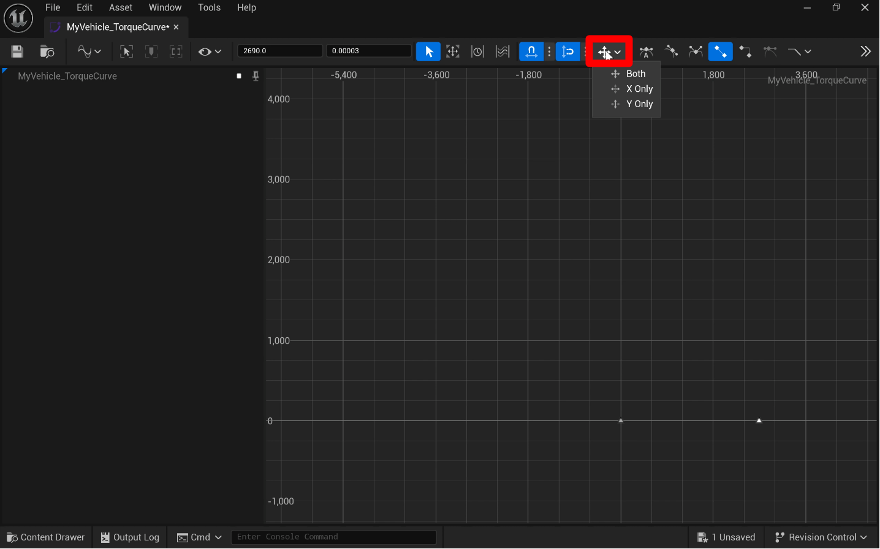Save the curve asset with the floppy disk icon
Viewport: 880px width, 549px height.
tap(17, 51)
